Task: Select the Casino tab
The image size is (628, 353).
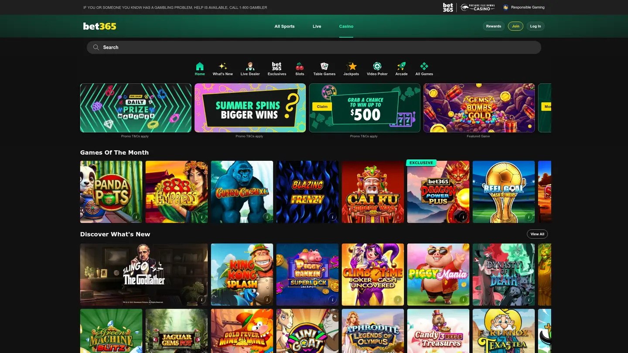Action: (346, 26)
